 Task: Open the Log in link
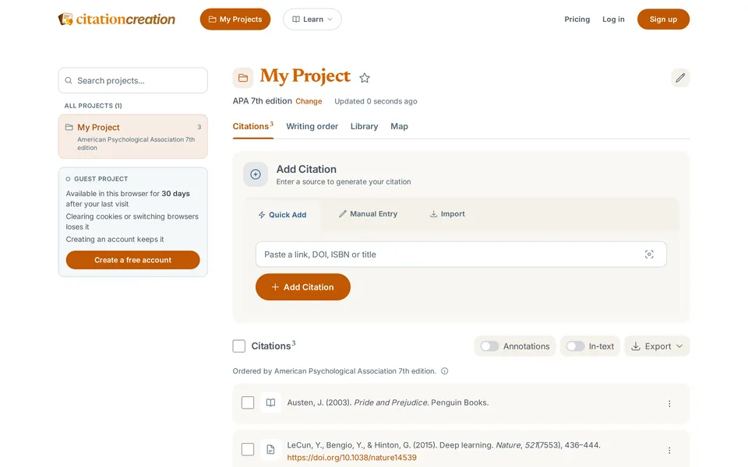pos(613,19)
